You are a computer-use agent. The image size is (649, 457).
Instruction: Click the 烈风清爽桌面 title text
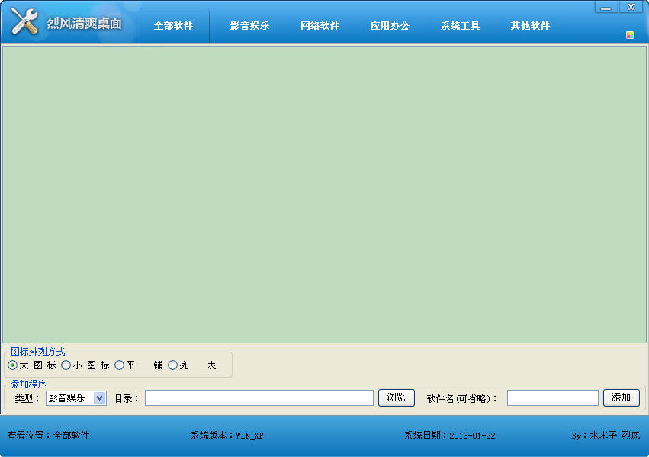pos(85,23)
